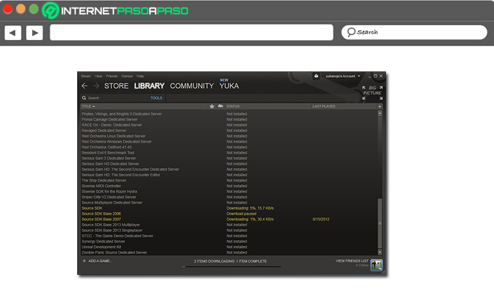Sort by the STATUS column header
This screenshot has height=308, width=494.
[x=233, y=106]
